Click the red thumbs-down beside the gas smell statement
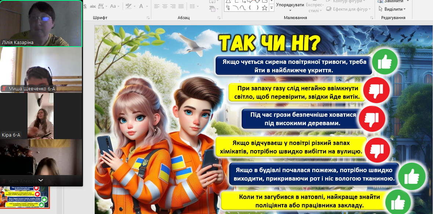 pos(376,90)
